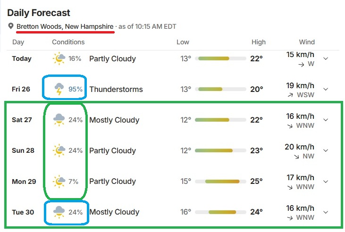345x232 pixels.
Task: Click the Sat 27 mostly cloudy icon
Action: (59, 120)
